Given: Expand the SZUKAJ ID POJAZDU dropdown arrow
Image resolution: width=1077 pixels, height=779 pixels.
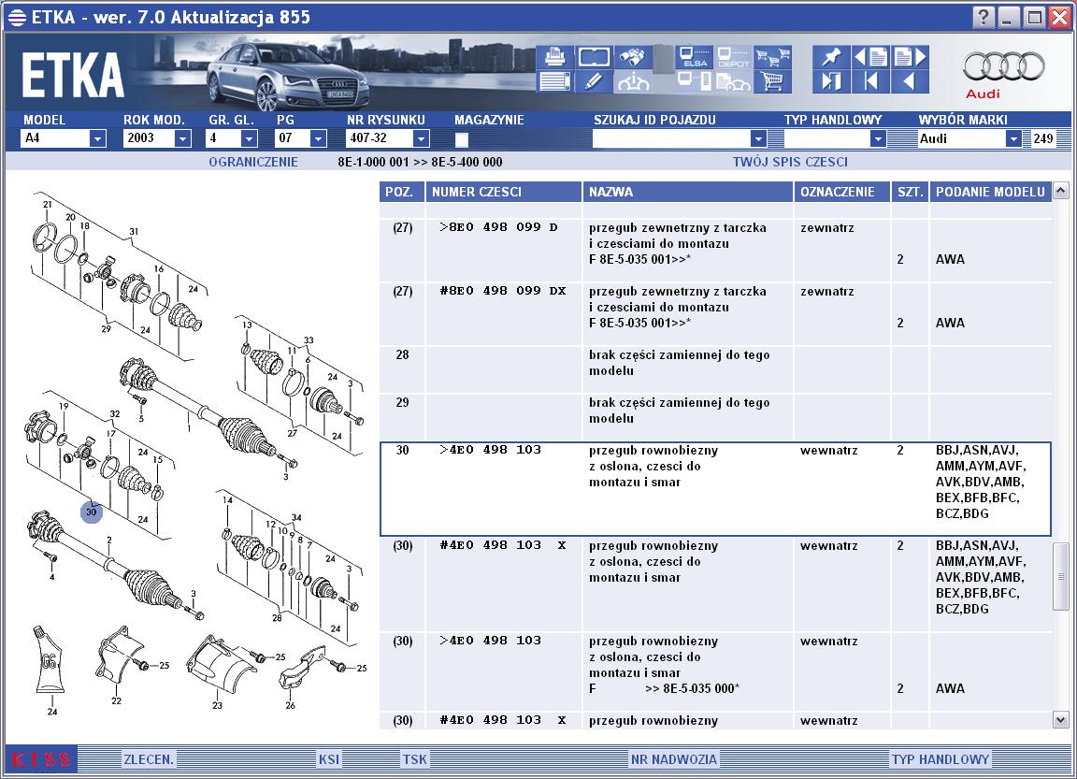Looking at the screenshot, I should pos(757,138).
